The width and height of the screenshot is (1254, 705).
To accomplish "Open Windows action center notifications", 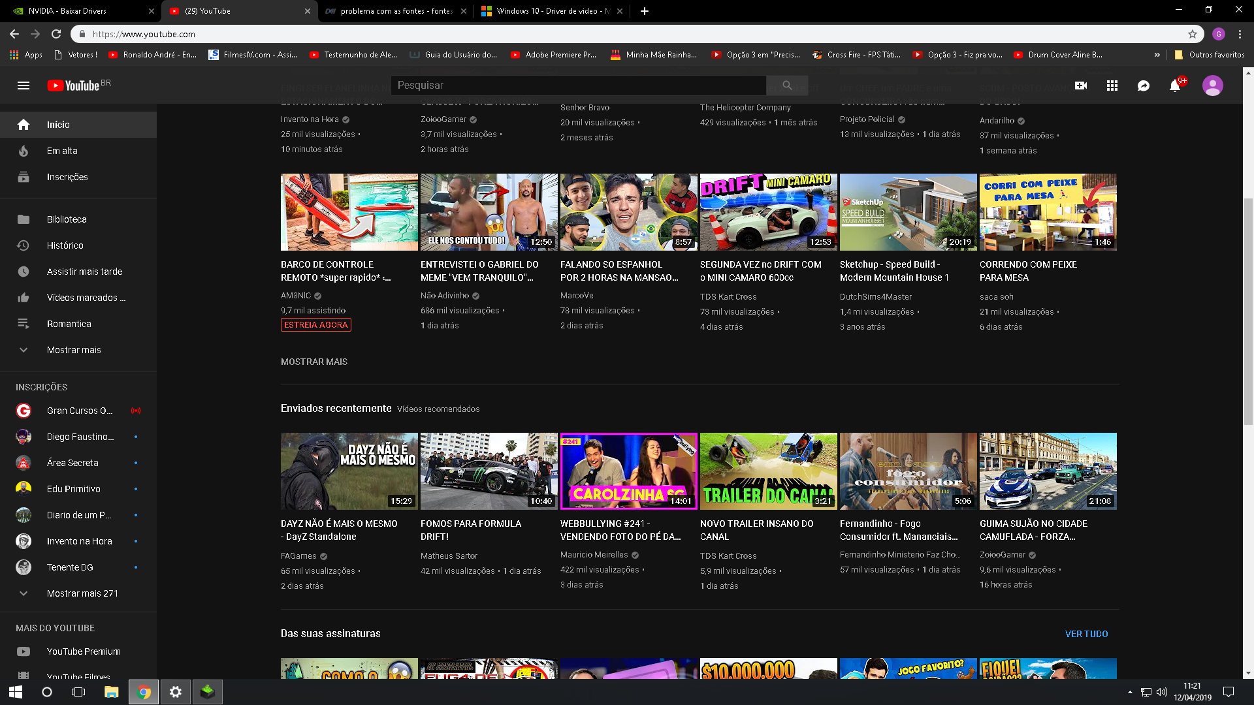I will coord(1229,692).
